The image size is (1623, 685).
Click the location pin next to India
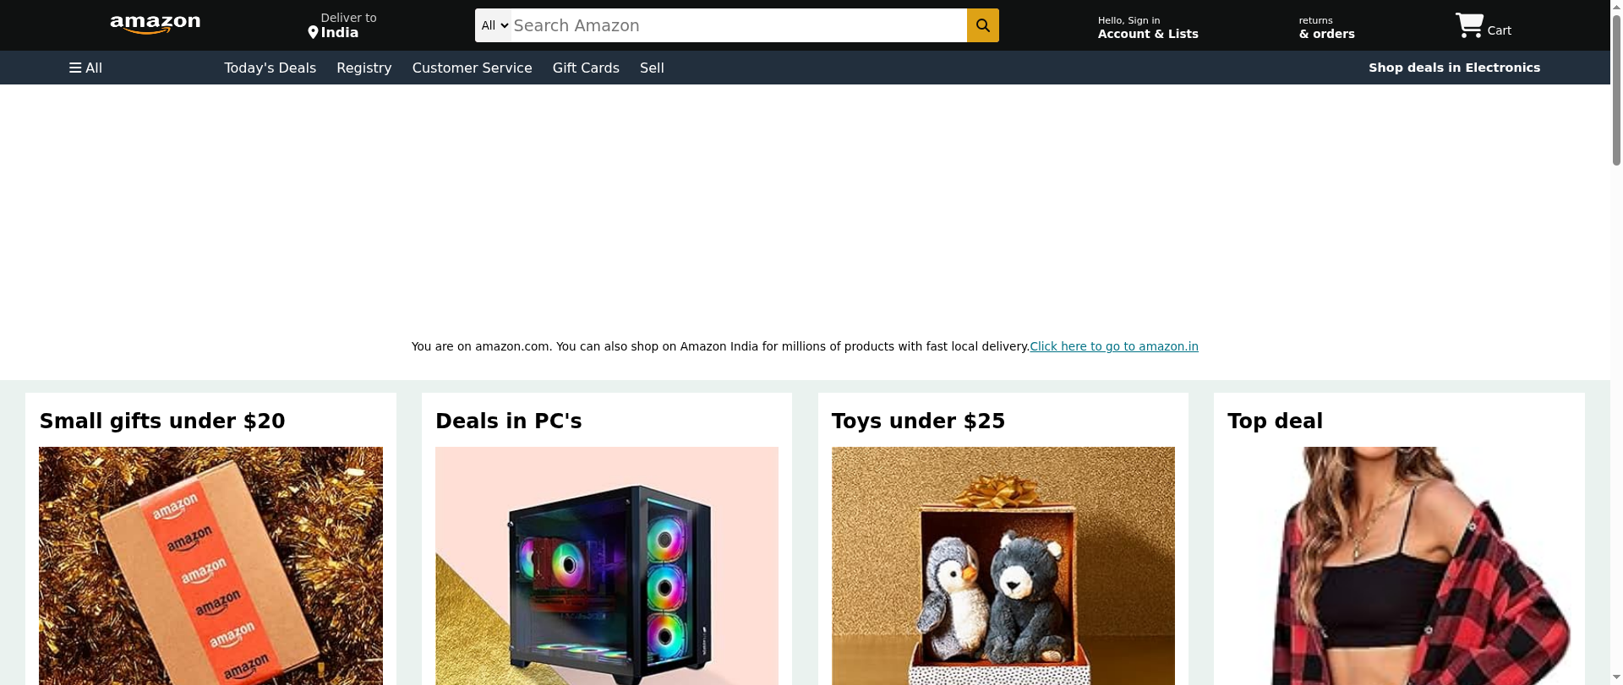coord(313,33)
